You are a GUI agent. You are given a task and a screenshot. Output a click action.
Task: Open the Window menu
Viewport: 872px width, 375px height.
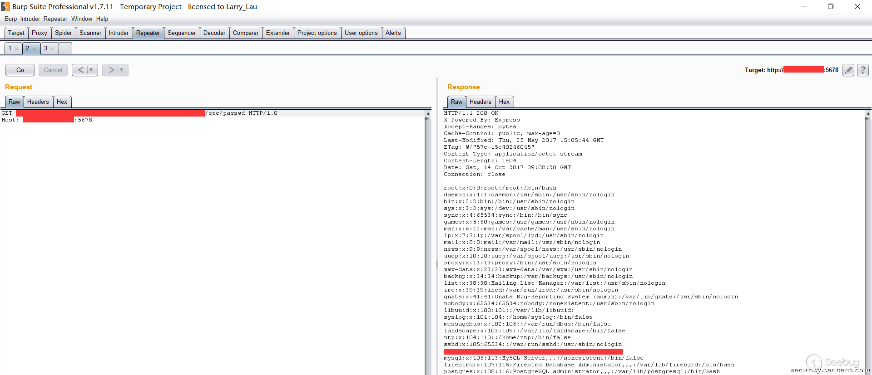(82, 19)
